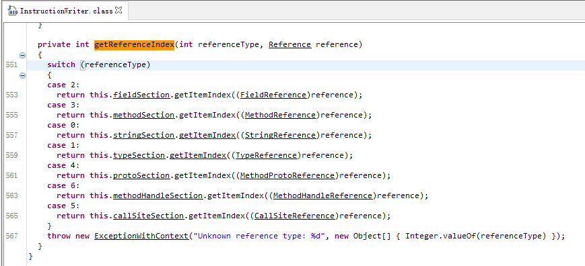Click line number 561 in gutter
585x266 pixels.
click(11, 175)
